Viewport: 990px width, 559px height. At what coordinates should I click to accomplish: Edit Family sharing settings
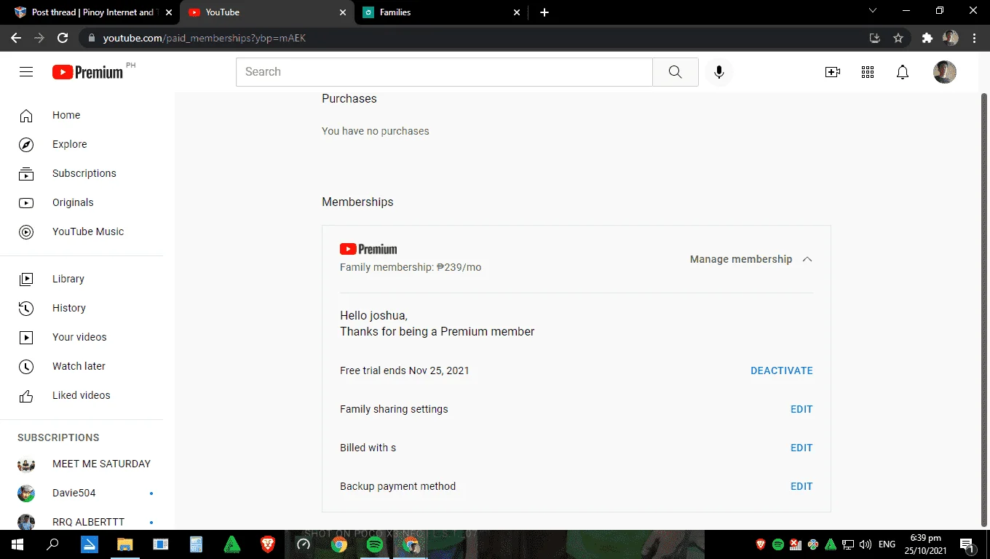click(x=801, y=409)
